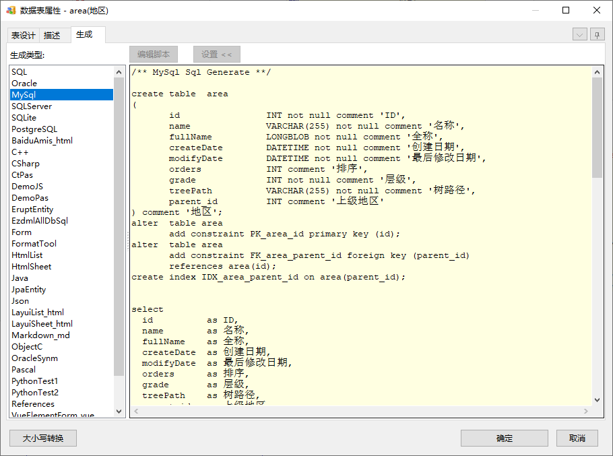
Task: Choose SQLite in the type list
Action: (61, 118)
